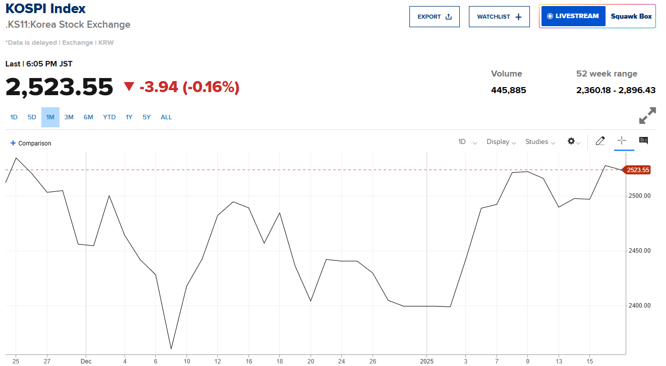666x366 pixels.
Task: Add to WATCHLIST
Action: (x=499, y=17)
